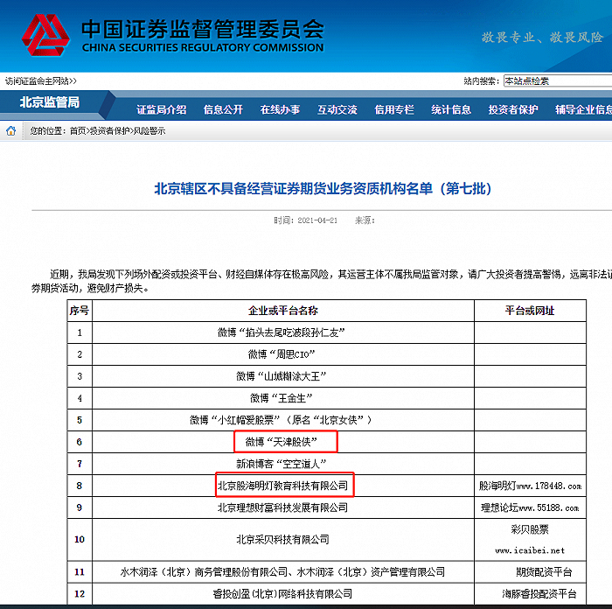Click 北京监管局 header label
The width and height of the screenshot is (612, 609).
pyautogui.click(x=50, y=102)
